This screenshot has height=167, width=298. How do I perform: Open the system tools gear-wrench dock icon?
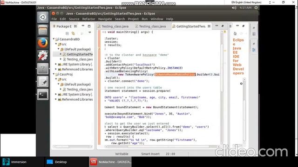coord(43,56)
